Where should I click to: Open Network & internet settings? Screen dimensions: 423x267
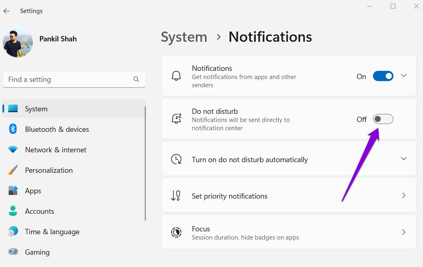point(74,149)
